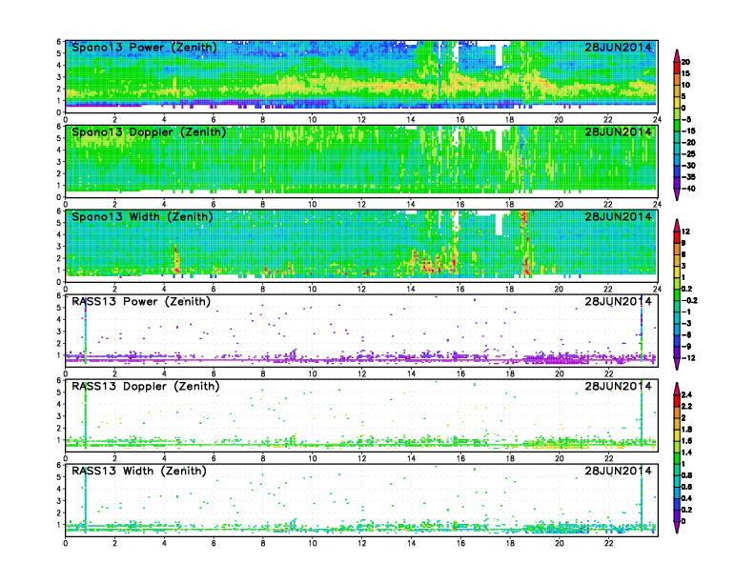Select 28JUN2014 date in RASS13 Doppler panel

coord(619,386)
